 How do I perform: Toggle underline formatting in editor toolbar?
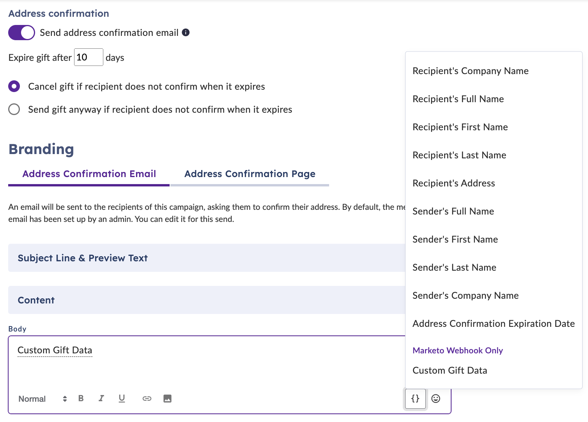[x=122, y=398]
